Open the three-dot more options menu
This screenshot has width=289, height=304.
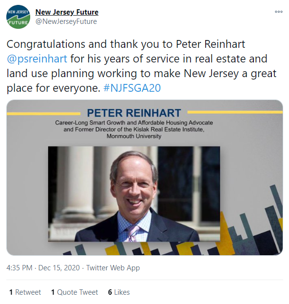click(279, 12)
